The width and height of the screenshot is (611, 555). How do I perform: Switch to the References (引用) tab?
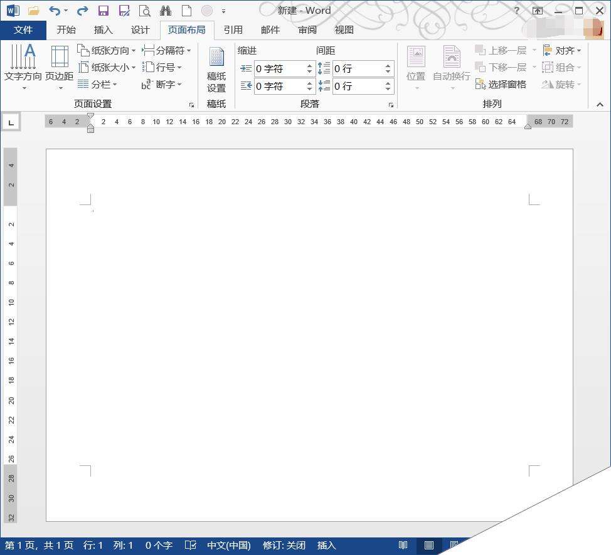click(233, 30)
